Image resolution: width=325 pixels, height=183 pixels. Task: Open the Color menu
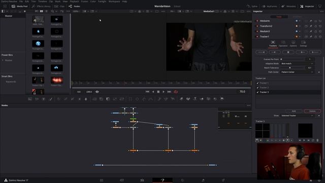93,1
